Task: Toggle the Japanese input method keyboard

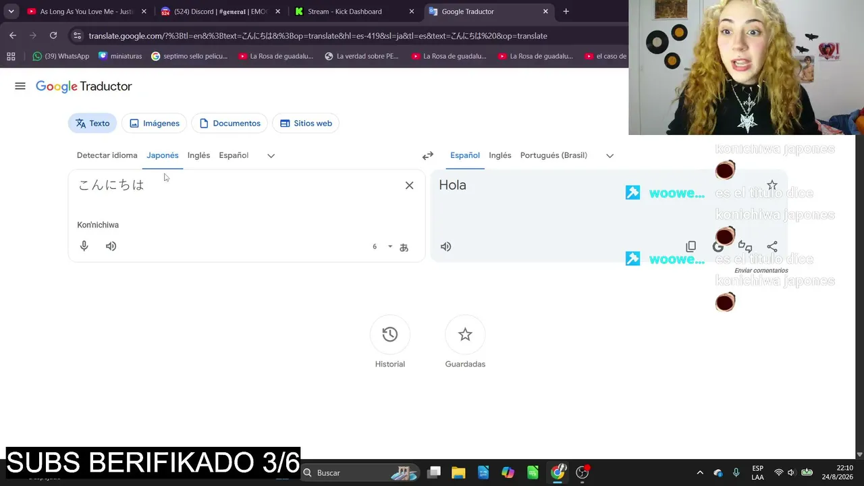Action: 404,247
